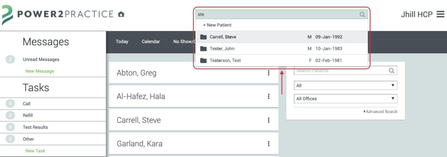
Task: Click the Other task count badge
Action: [10, 139]
